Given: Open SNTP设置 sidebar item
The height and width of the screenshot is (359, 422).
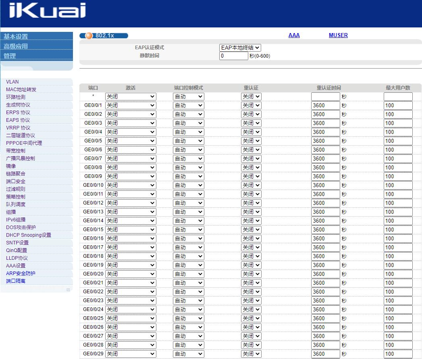Looking at the screenshot, I should tap(17, 243).
